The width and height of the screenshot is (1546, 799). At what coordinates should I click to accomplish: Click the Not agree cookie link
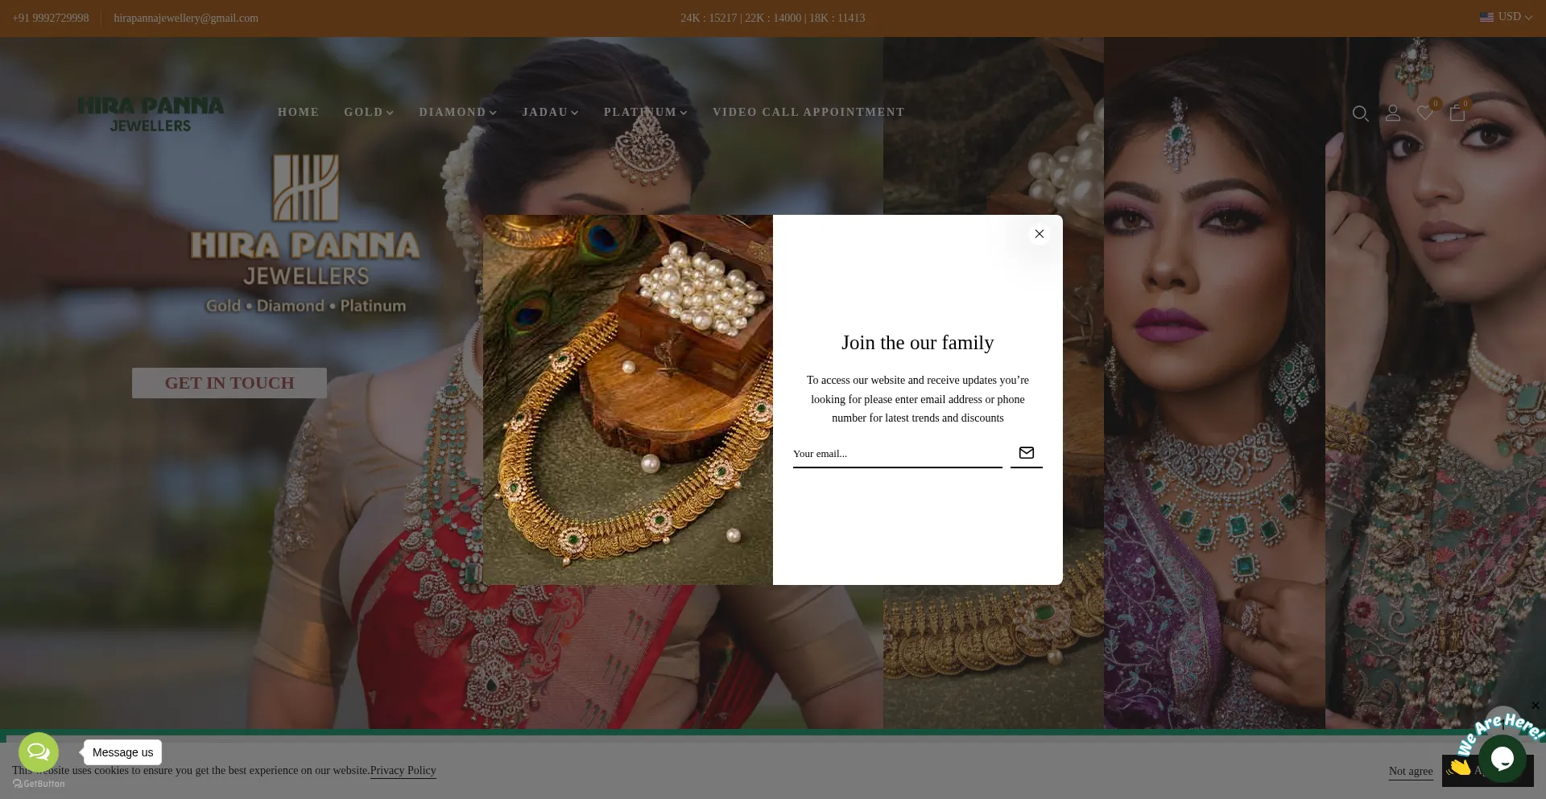1411,771
